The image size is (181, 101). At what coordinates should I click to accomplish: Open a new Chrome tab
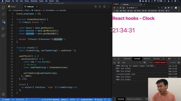[145, 4]
